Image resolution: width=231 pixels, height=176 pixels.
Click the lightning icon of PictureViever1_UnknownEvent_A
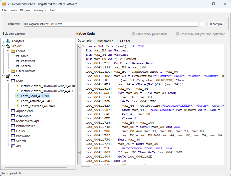click(18, 91)
